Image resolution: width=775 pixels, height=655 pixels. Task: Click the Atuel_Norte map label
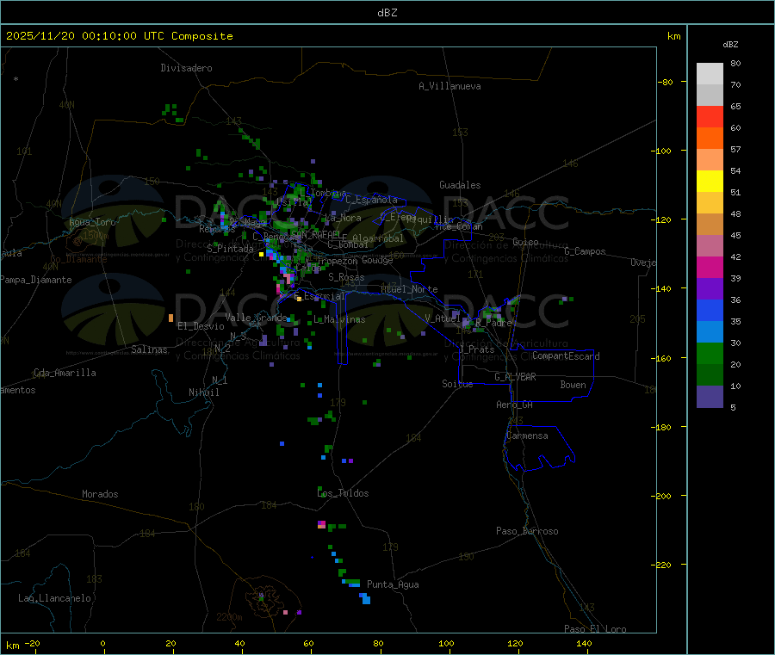coord(409,289)
